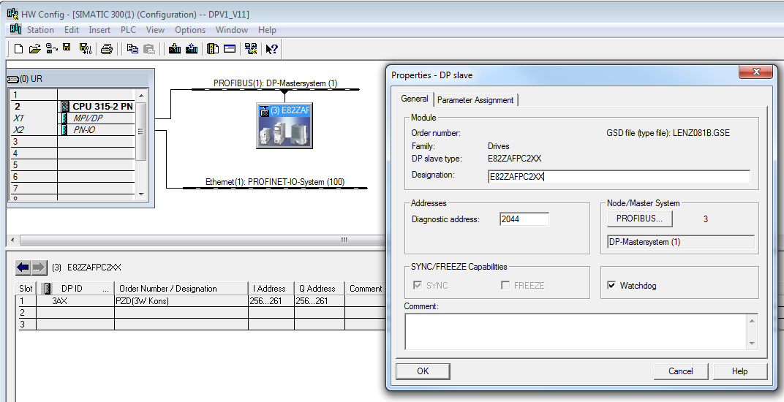
Task: Open the Window menu
Action: (232, 29)
